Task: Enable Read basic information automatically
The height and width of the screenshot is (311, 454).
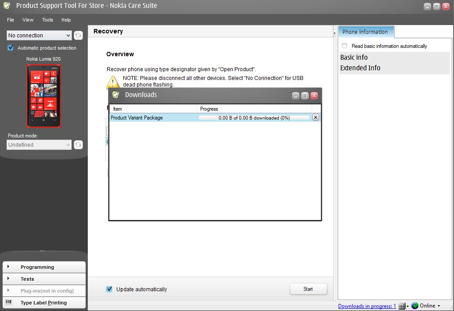Action: 345,46
